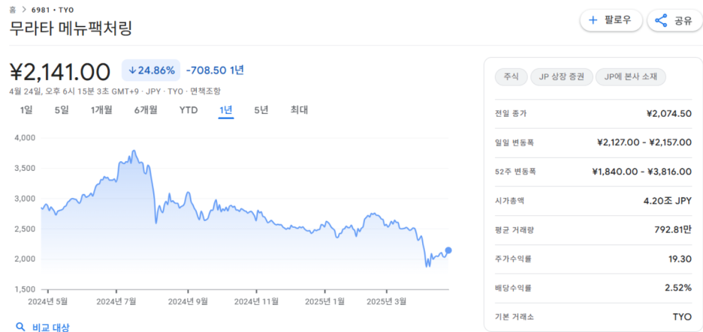Select the 1년 range tab
This screenshot has height=332, width=703.
click(x=226, y=109)
